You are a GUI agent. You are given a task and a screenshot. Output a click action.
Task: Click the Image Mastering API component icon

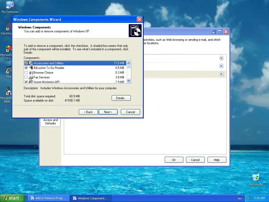[31, 82]
